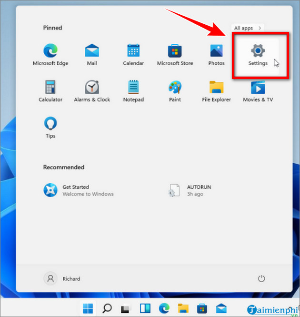Expand the All apps list
Viewport: 300px width, 317px height.
(x=248, y=28)
